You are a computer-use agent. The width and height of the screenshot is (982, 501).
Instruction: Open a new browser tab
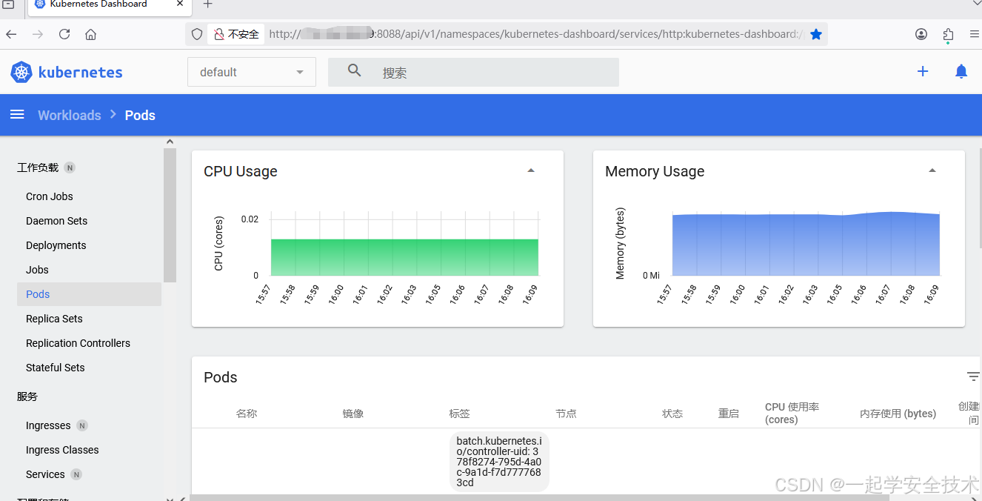[x=208, y=4]
